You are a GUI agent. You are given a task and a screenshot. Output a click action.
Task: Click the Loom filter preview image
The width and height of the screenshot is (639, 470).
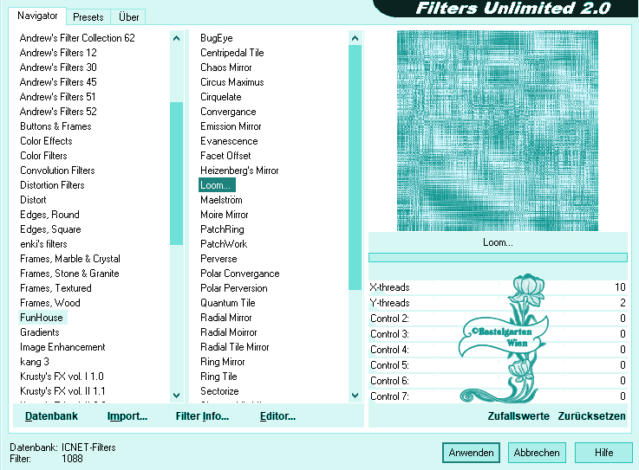(498, 131)
